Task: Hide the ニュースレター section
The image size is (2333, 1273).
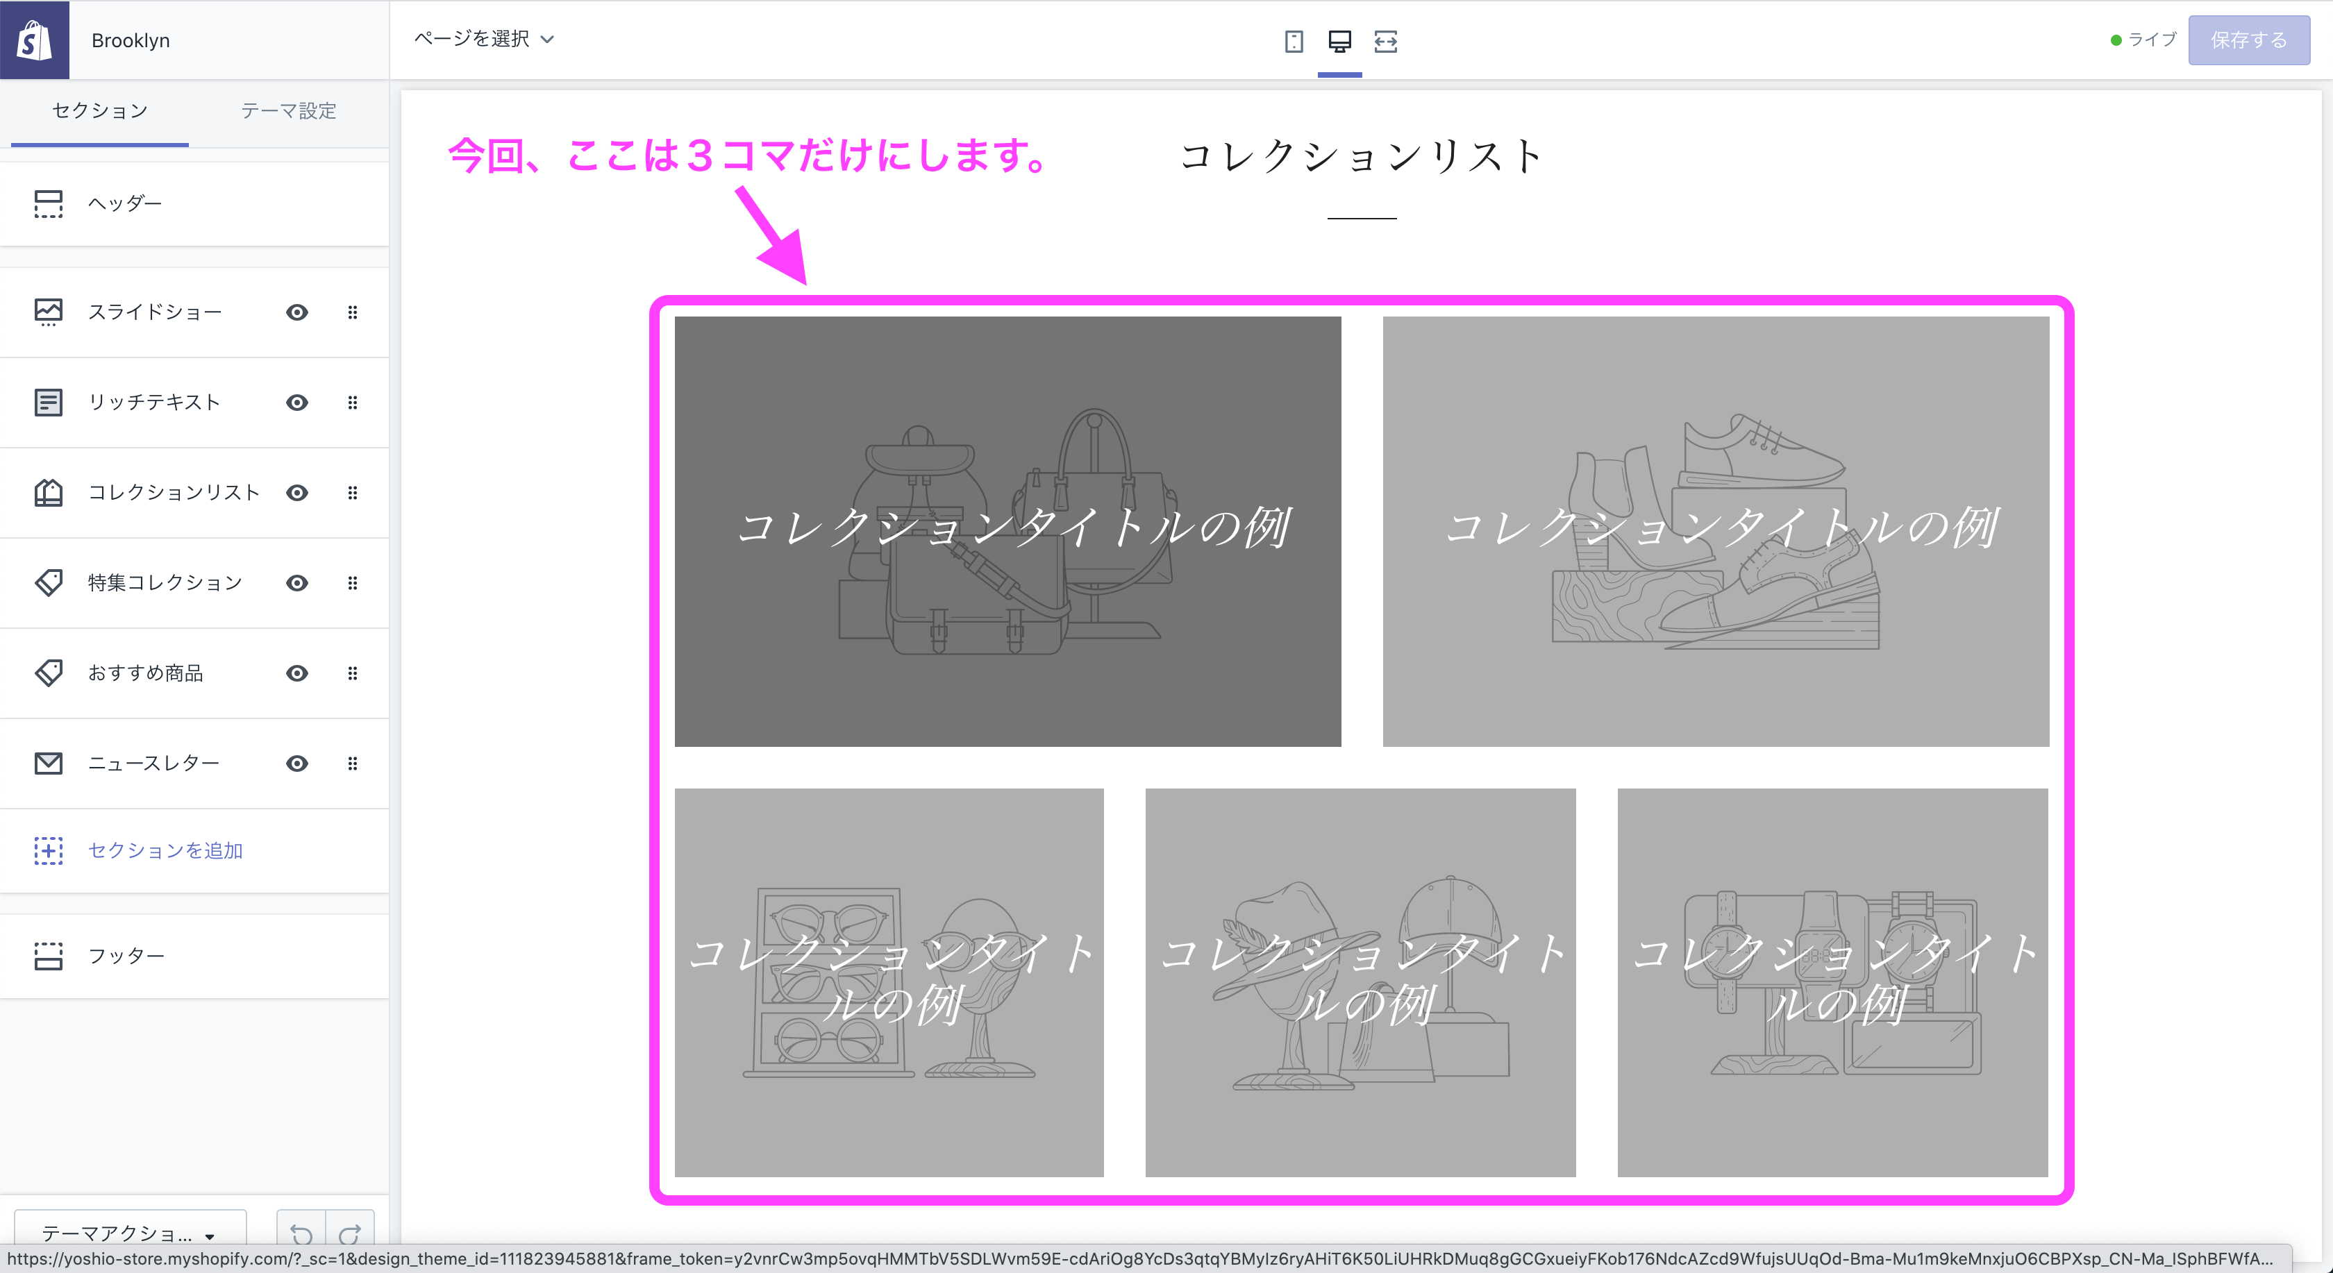Action: pos(296,762)
